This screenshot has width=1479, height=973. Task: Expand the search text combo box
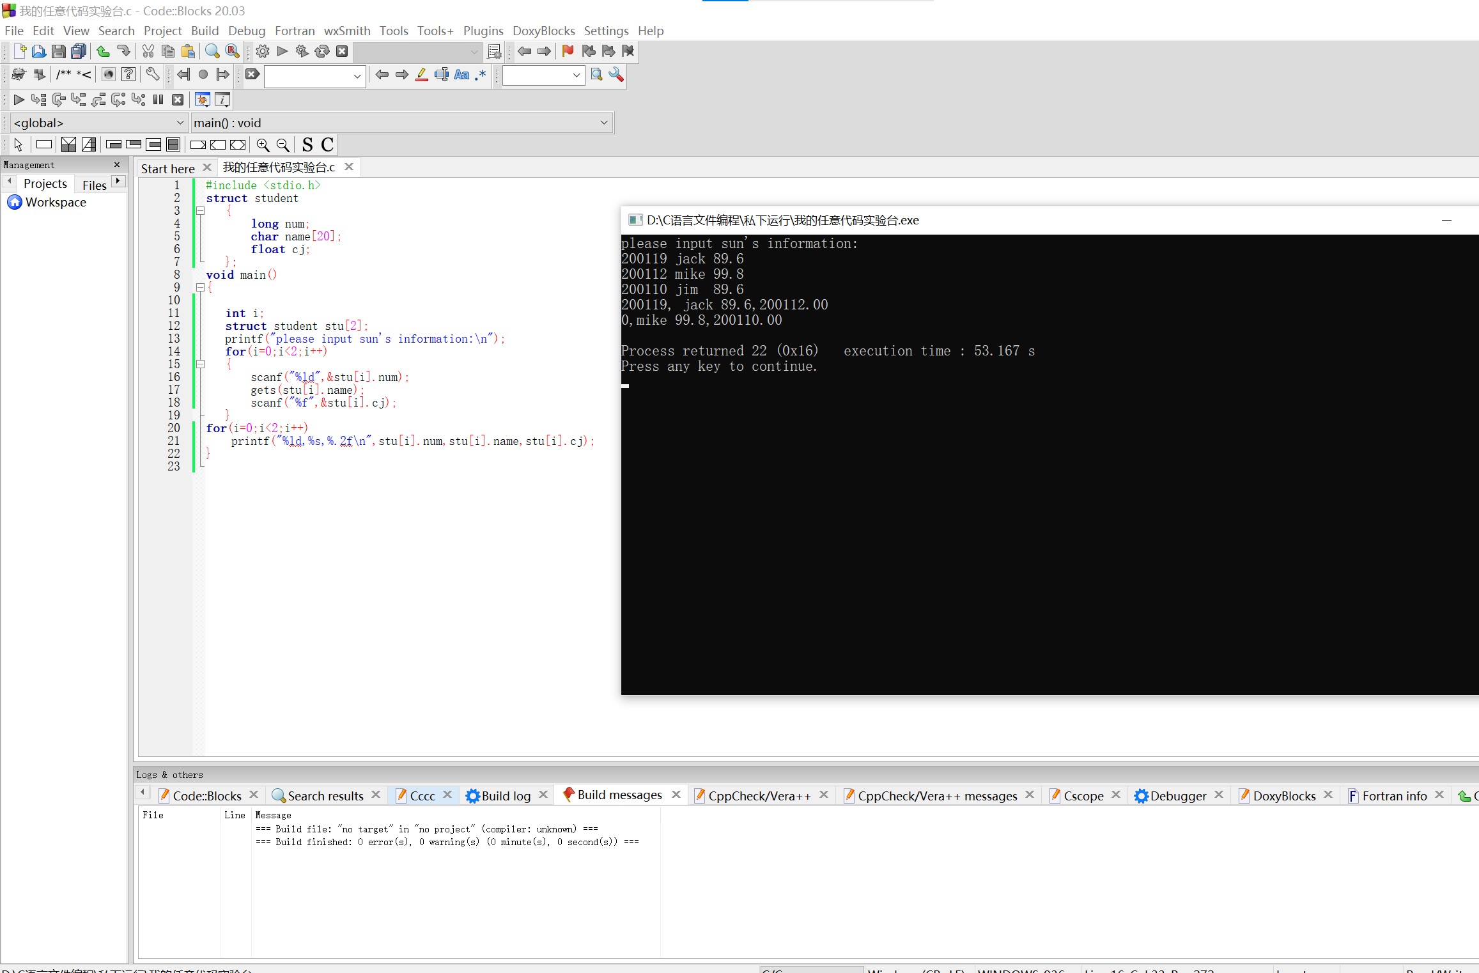coord(357,75)
